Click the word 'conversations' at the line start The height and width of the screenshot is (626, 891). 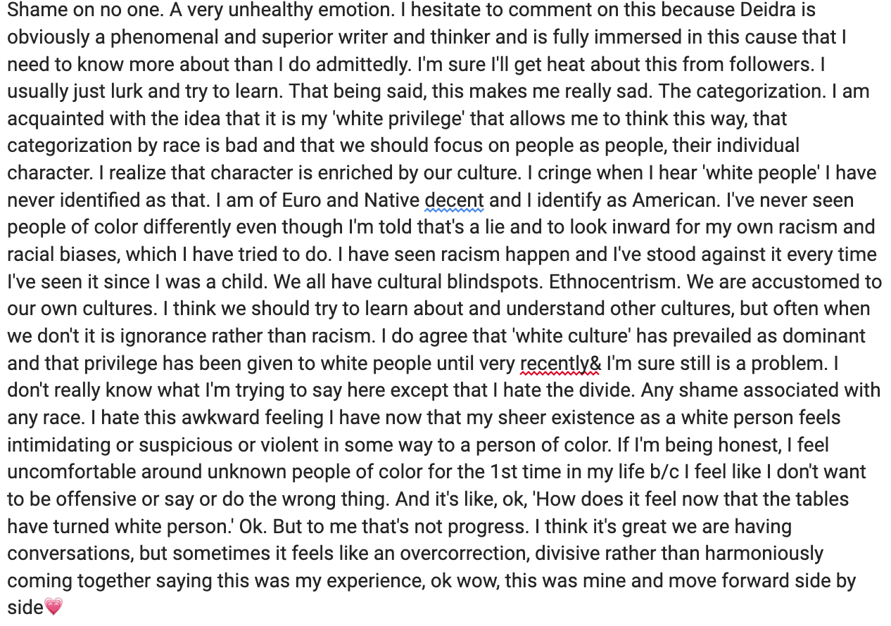click(x=68, y=554)
